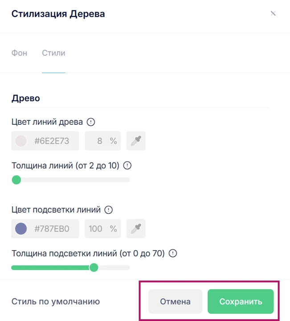
Task: Click the 8 % opacity field
Action: click(103, 141)
